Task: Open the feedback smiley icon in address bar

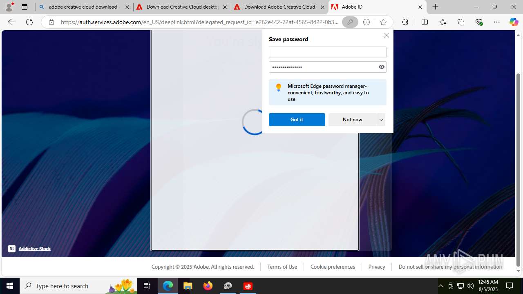Action: 367,22
